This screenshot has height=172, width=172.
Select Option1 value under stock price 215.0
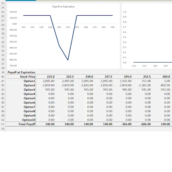[x=49, y=81]
